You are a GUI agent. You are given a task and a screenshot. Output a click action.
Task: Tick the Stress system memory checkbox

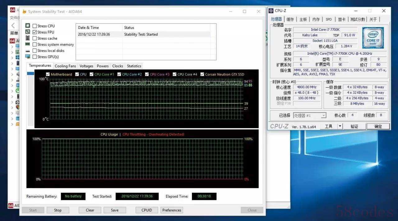(x=35, y=45)
